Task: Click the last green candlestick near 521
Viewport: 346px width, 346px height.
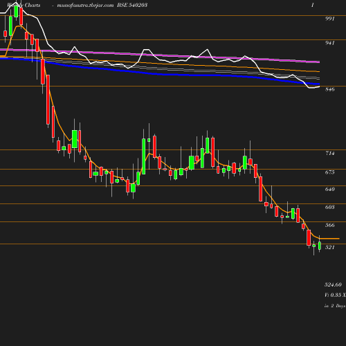Action: [x=320, y=246]
